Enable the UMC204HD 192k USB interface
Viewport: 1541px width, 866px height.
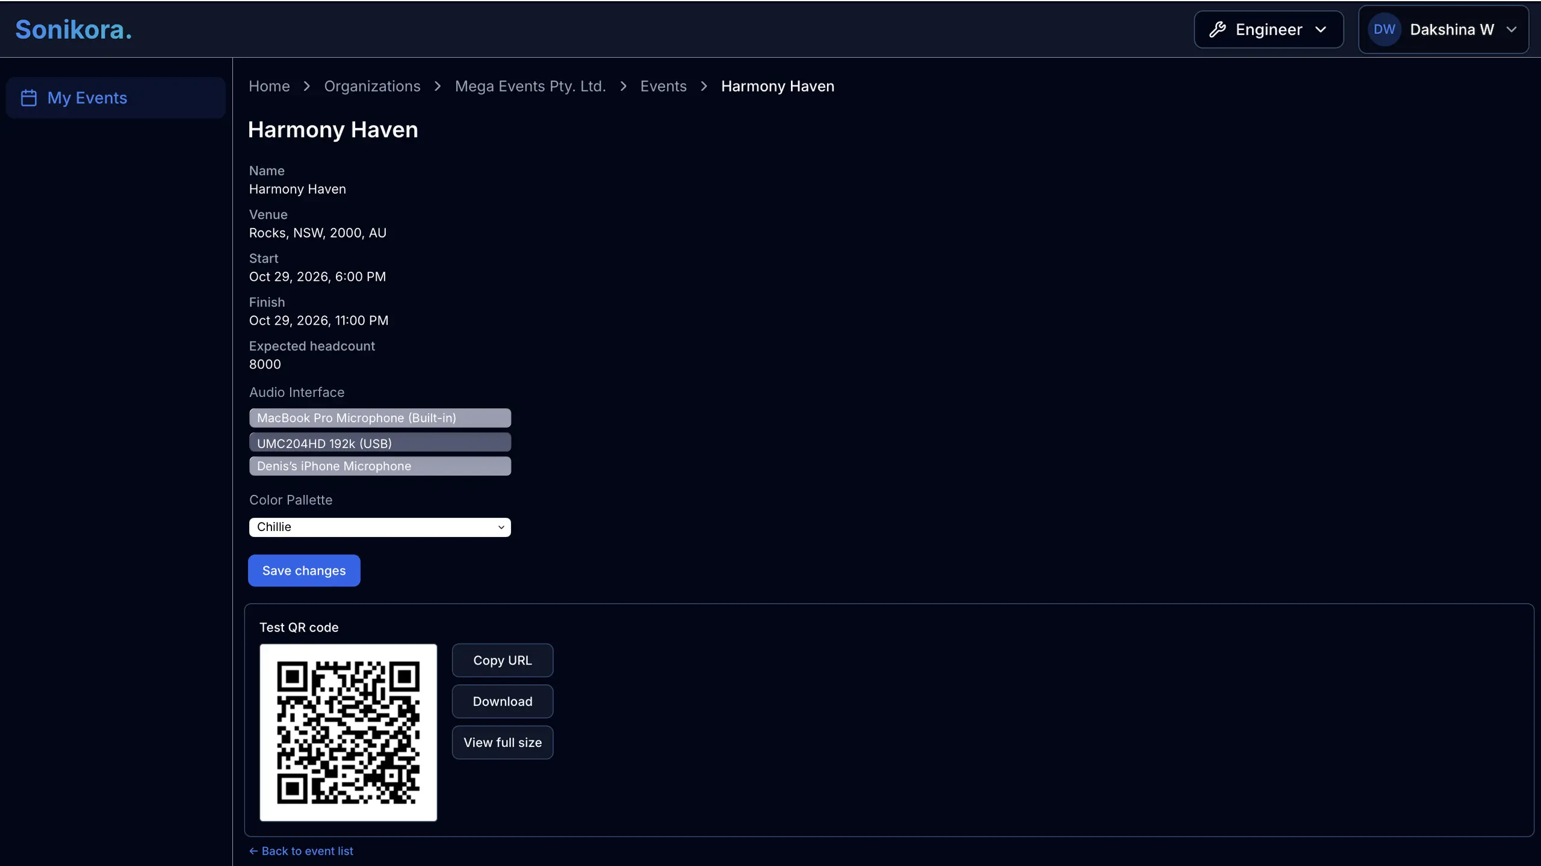(x=380, y=442)
